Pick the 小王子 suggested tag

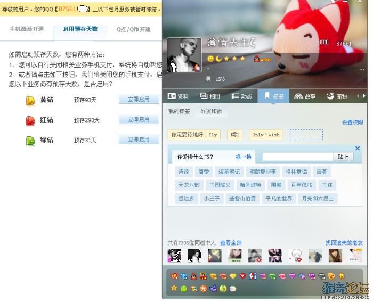212,199
